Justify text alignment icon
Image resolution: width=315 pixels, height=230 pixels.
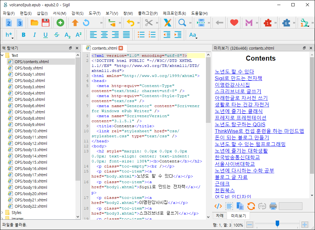point(126,35)
